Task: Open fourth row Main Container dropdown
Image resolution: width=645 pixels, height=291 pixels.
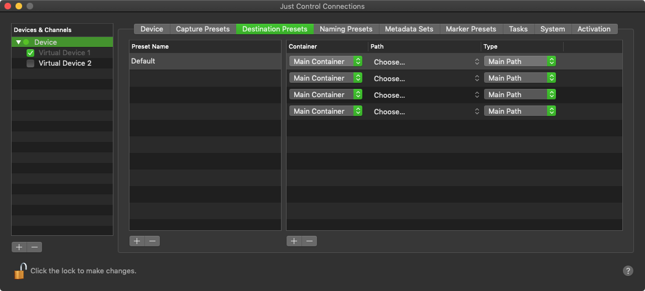Action: (x=326, y=111)
